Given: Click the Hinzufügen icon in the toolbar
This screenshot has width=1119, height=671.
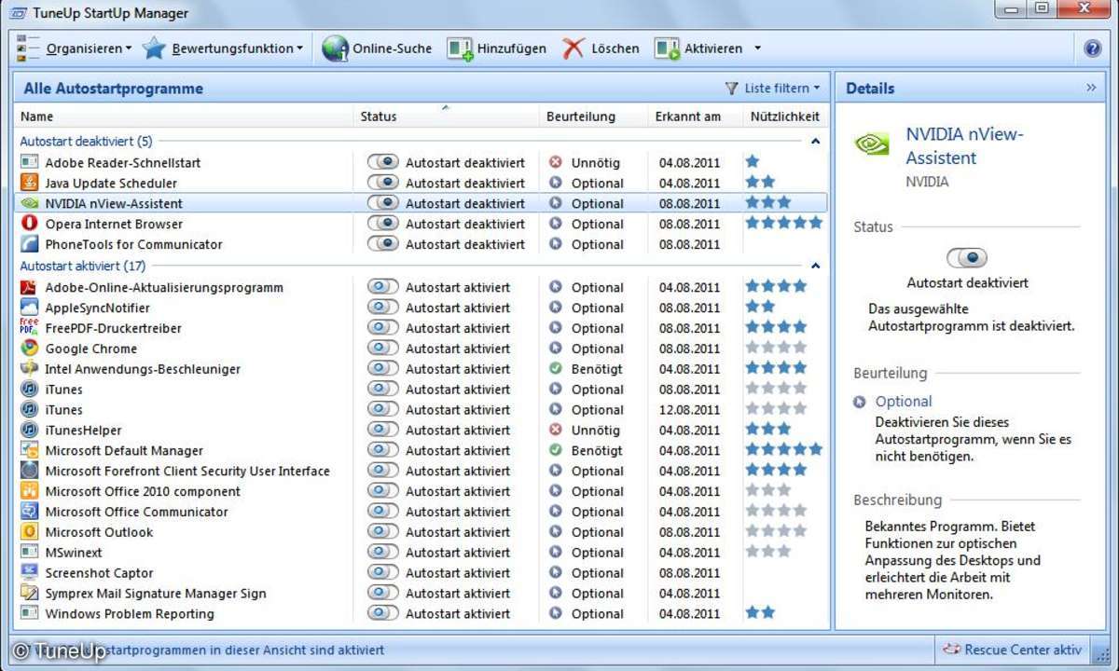Looking at the screenshot, I should 460,48.
